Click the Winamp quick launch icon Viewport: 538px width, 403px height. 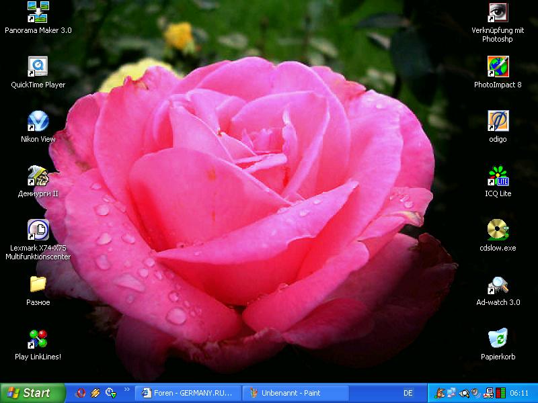(x=95, y=393)
